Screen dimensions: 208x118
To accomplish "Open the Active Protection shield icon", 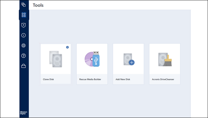I will 23,25.
